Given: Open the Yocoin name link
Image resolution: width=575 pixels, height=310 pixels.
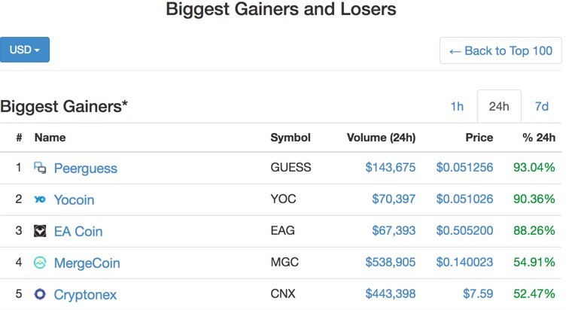Looking at the screenshot, I should click(74, 199).
